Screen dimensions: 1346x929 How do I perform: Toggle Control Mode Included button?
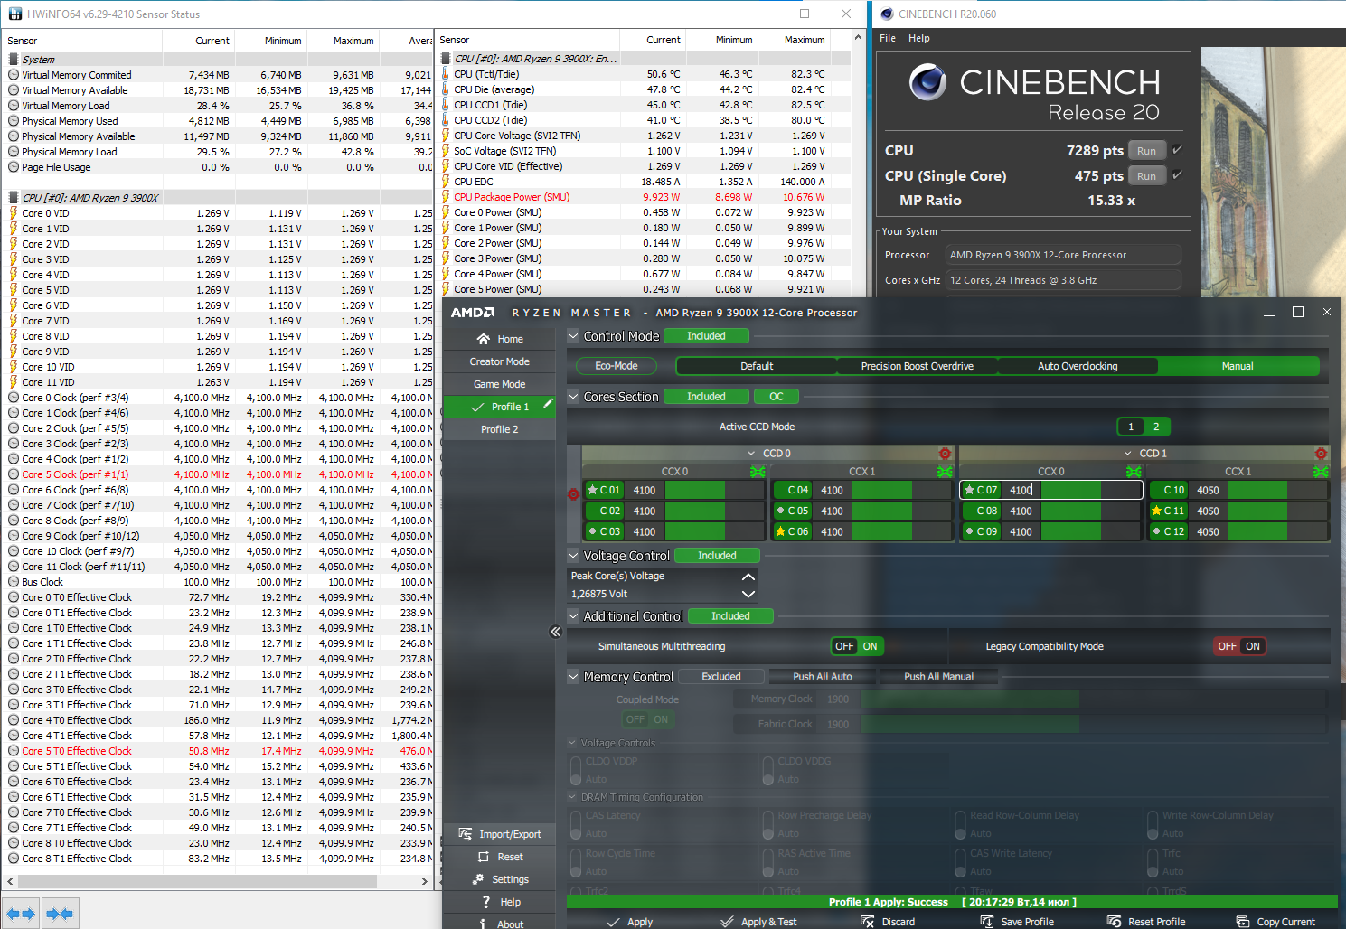coord(706,336)
